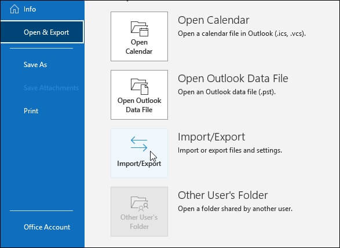Click the grayed Save Attachments item
The height and width of the screenshot is (248, 340).
(x=51, y=88)
